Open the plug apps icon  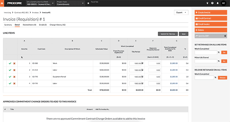coord(207,3)
